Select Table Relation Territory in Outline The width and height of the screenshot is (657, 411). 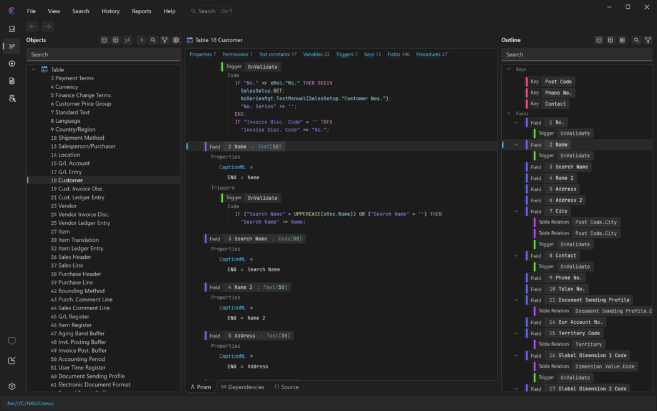click(570, 345)
